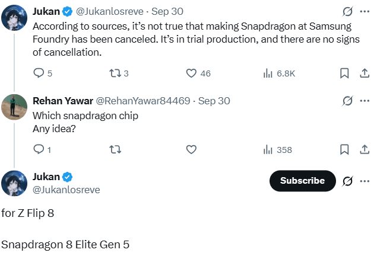
Task: Bookmark Rehan Yawar's reply
Action: point(344,150)
